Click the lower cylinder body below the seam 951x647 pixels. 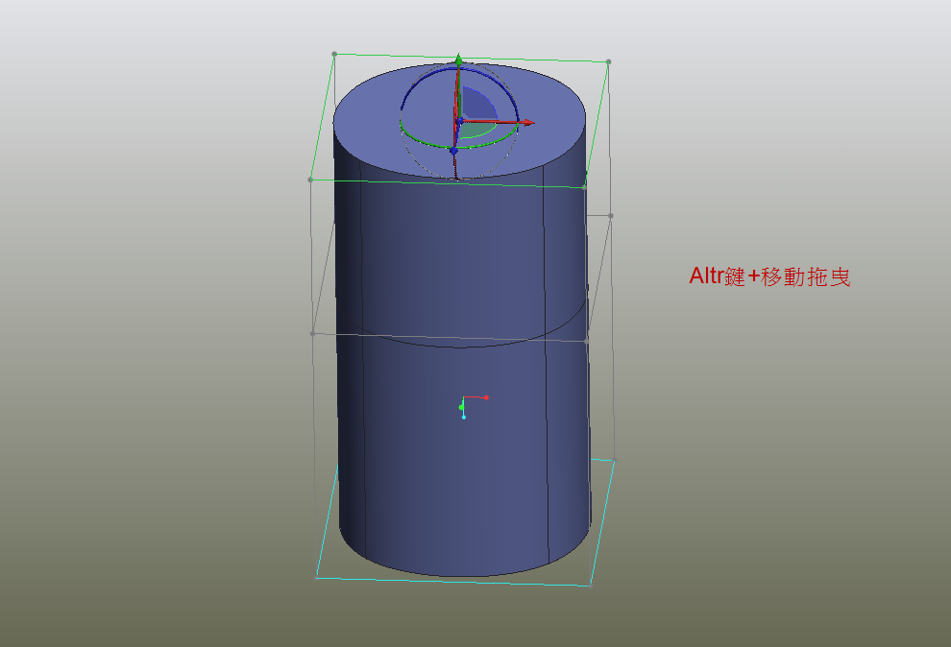click(x=403, y=461)
